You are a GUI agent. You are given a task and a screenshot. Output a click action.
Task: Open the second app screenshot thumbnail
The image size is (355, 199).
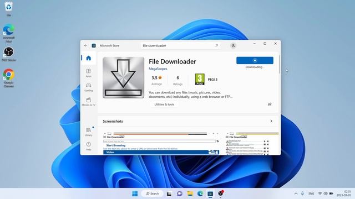pyautogui.click(x=252, y=143)
